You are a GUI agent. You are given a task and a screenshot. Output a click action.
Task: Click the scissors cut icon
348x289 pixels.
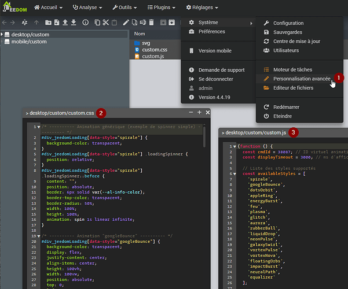pos(105,23)
